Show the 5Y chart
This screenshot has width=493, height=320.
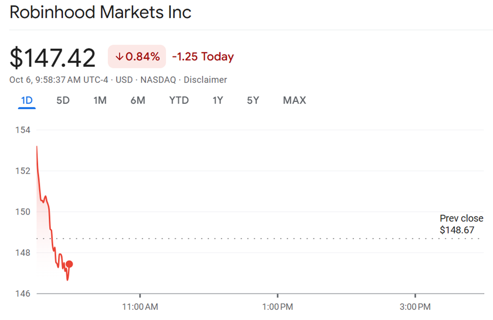pyautogui.click(x=253, y=100)
